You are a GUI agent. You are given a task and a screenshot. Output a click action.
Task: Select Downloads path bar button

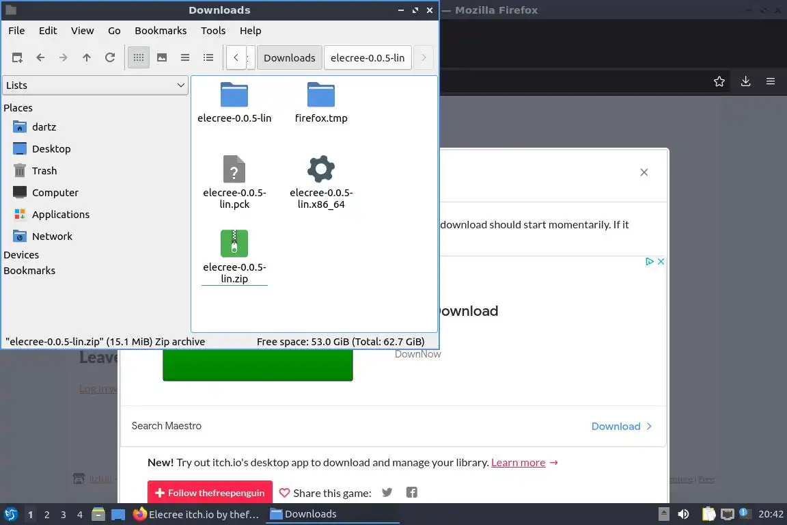pyautogui.click(x=290, y=58)
